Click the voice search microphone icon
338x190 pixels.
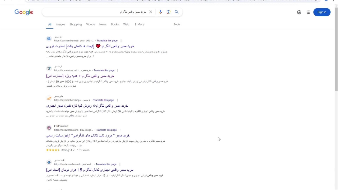[x=160, y=12]
